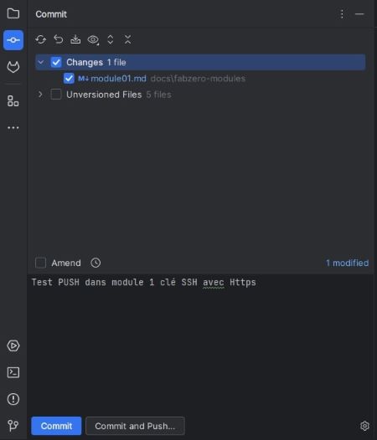This screenshot has height=440, width=377.
Task: Open Commit panel options menu
Action: (x=342, y=14)
